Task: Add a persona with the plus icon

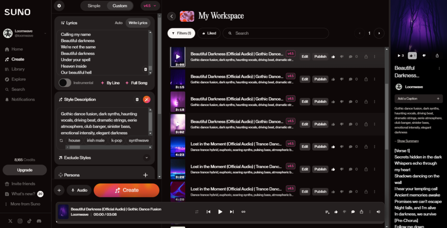Action: pos(145,175)
